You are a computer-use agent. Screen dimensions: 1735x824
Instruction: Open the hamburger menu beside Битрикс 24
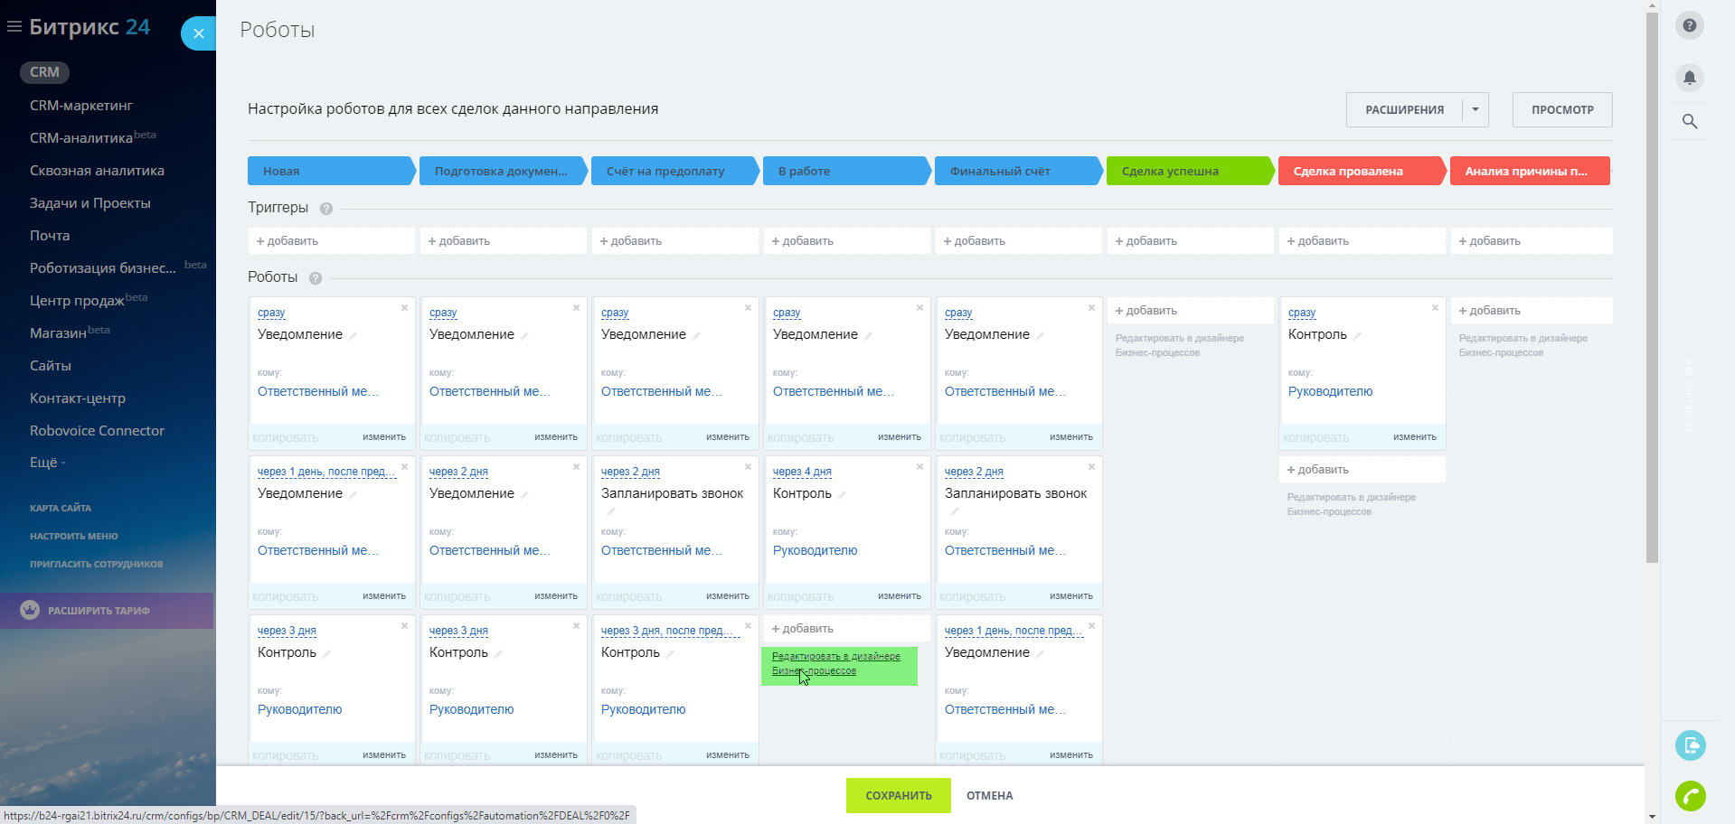pos(14,27)
